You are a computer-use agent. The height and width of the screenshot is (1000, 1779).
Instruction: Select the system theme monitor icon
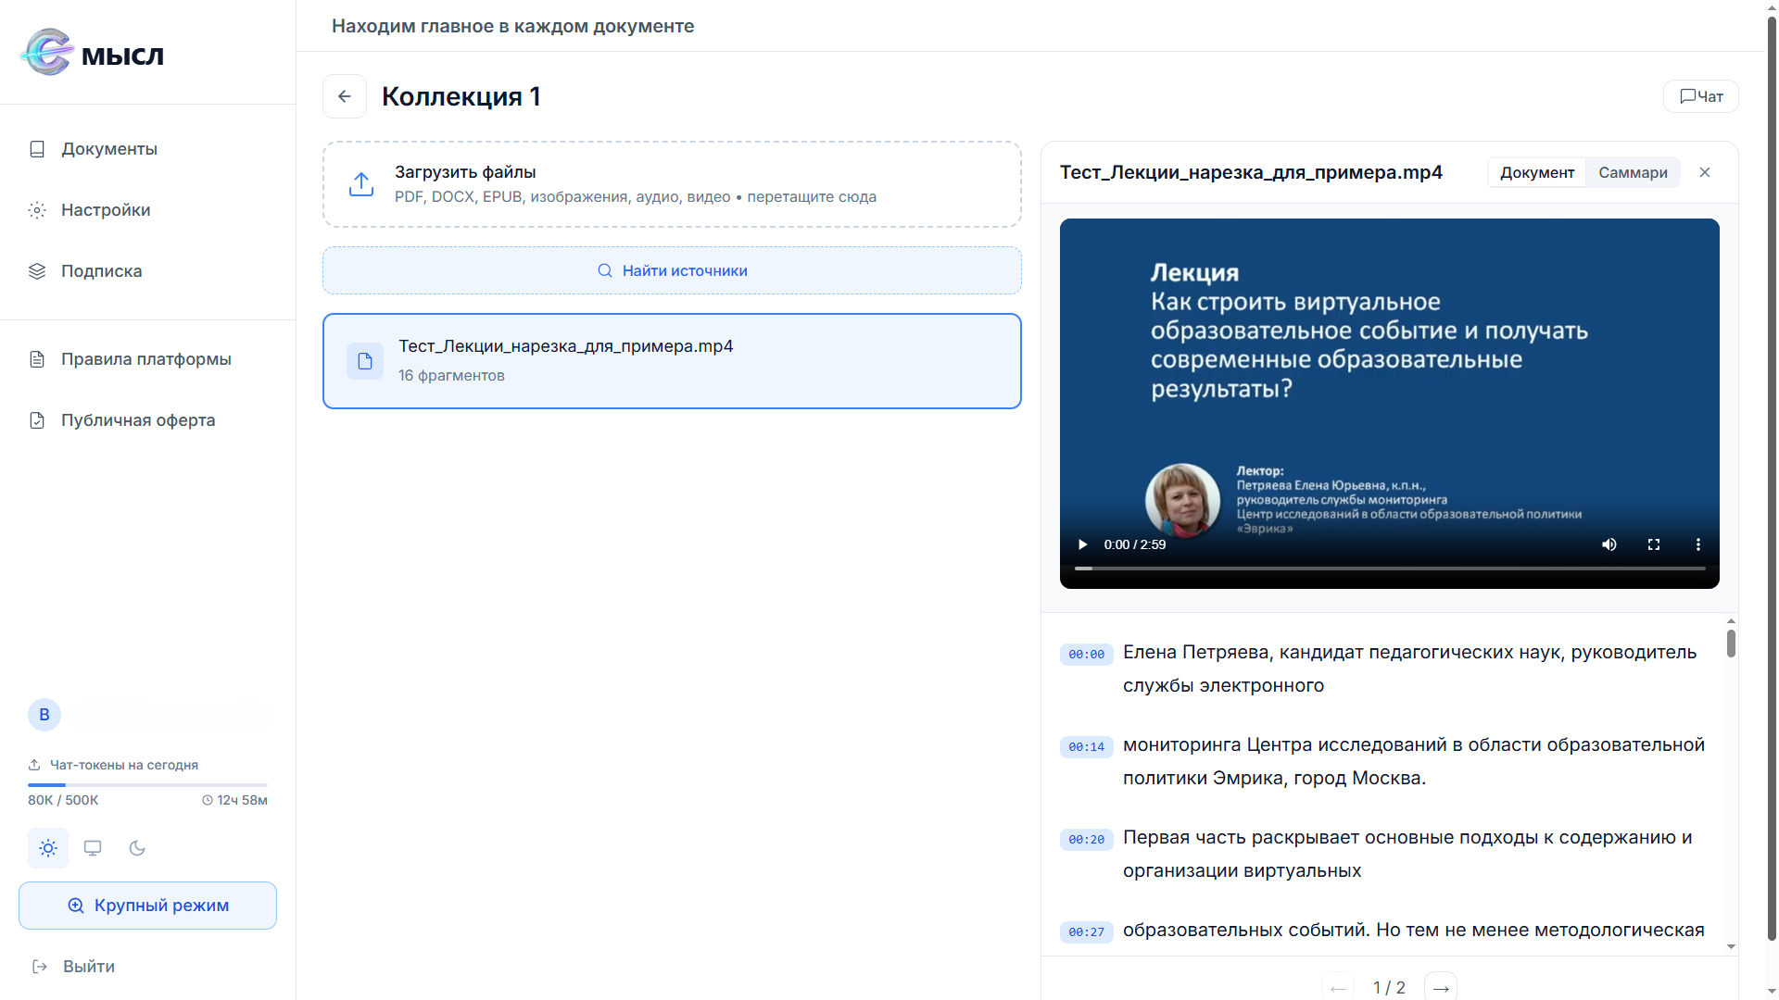tap(93, 848)
